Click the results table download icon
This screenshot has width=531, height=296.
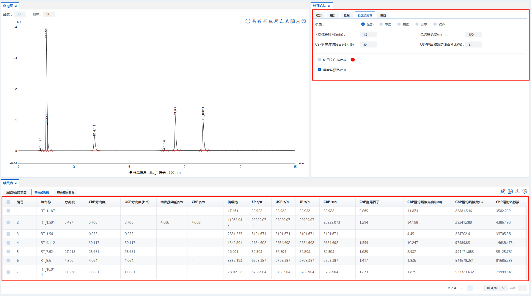(517, 191)
